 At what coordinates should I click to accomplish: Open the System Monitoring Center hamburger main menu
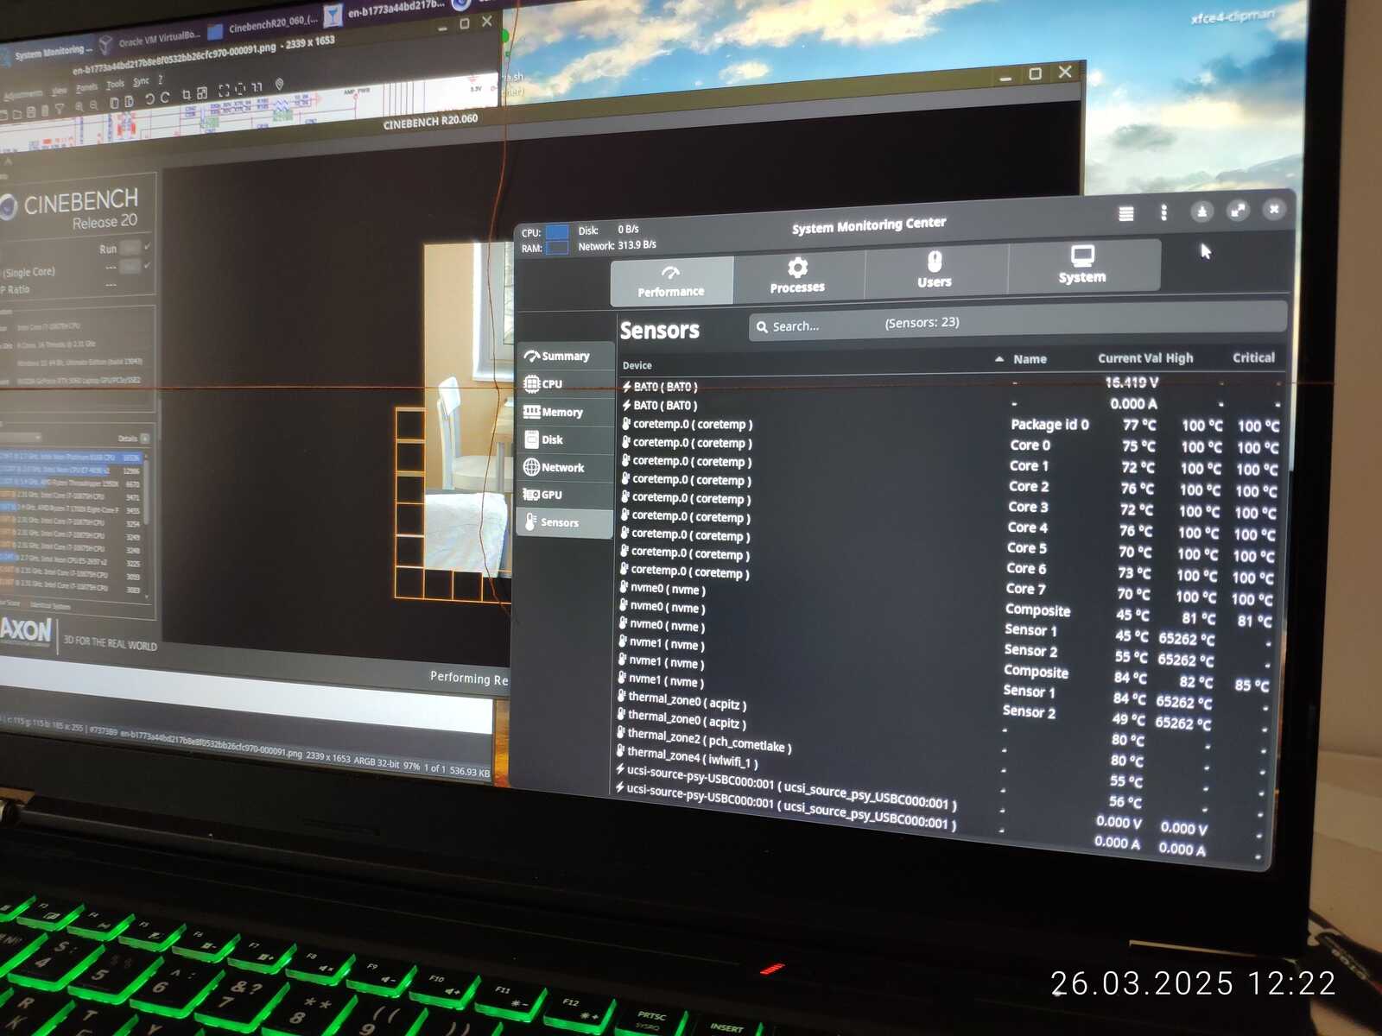1125,213
